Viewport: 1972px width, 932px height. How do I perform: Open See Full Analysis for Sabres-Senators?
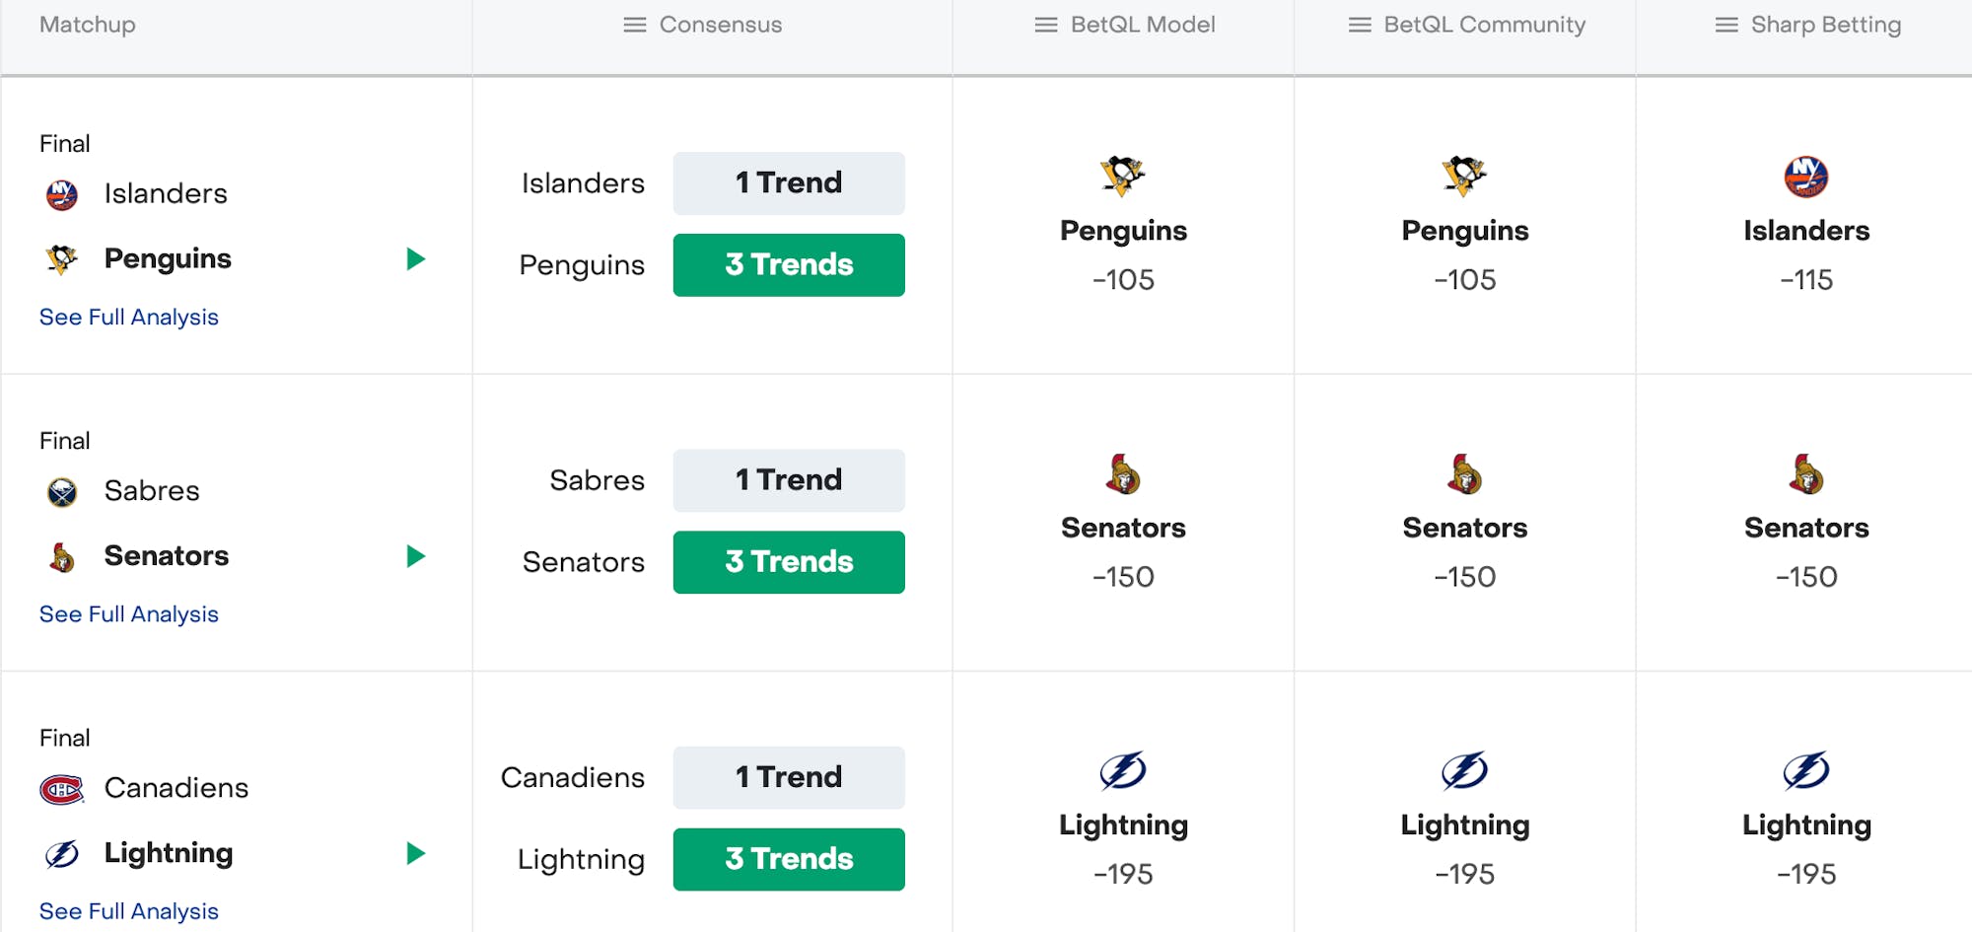(129, 614)
